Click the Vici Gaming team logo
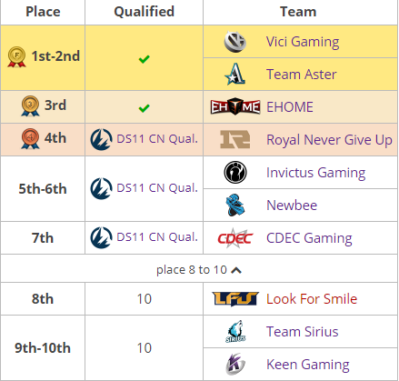The width and height of the screenshot is (399, 381). click(234, 42)
